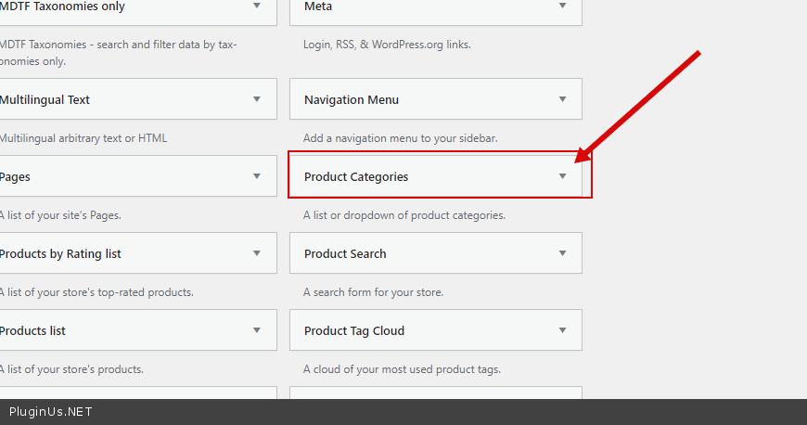This screenshot has height=425, width=807.
Task: Toggle the MDTF Taxonomies only arrow
Action: [257, 6]
